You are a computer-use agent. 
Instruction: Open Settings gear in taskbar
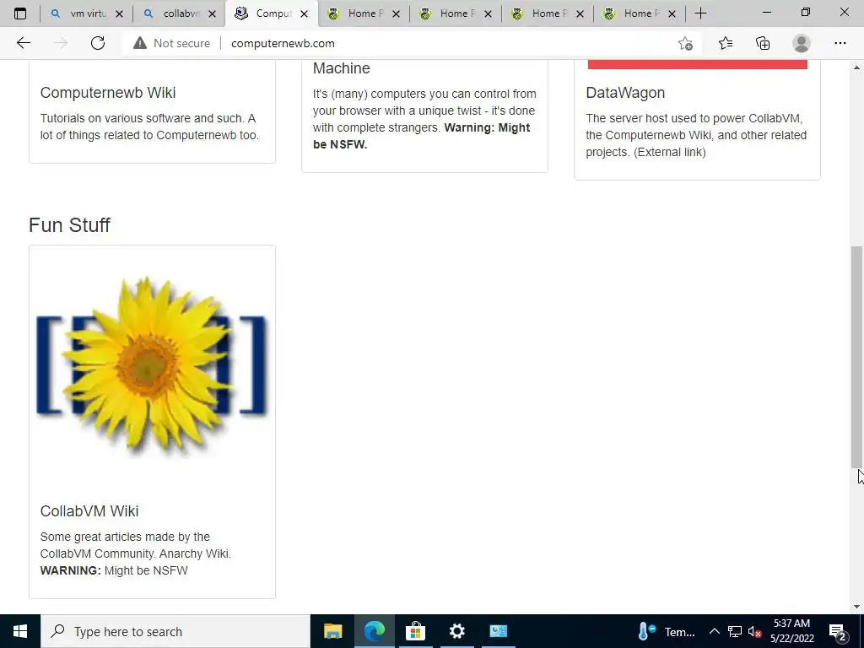pyautogui.click(x=456, y=631)
